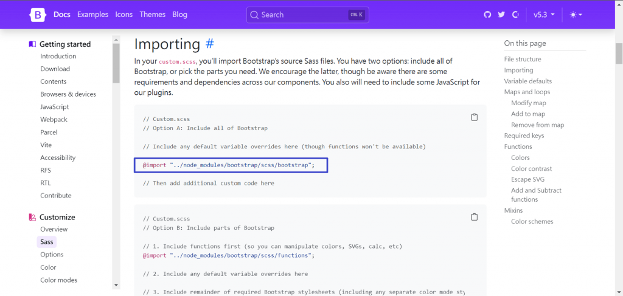The image size is (623, 296).
Task: Open the GitHub icon link
Action: point(487,15)
